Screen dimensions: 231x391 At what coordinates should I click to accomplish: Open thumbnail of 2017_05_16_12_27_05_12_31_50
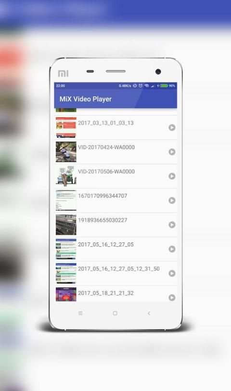pyautogui.click(x=66, y=273)
